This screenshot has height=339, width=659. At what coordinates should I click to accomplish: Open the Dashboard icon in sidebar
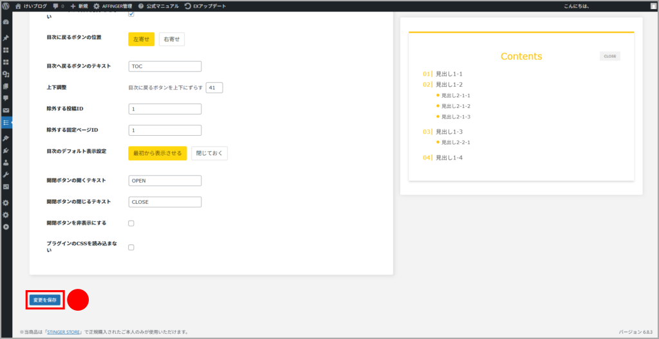[x=6, y=22]
